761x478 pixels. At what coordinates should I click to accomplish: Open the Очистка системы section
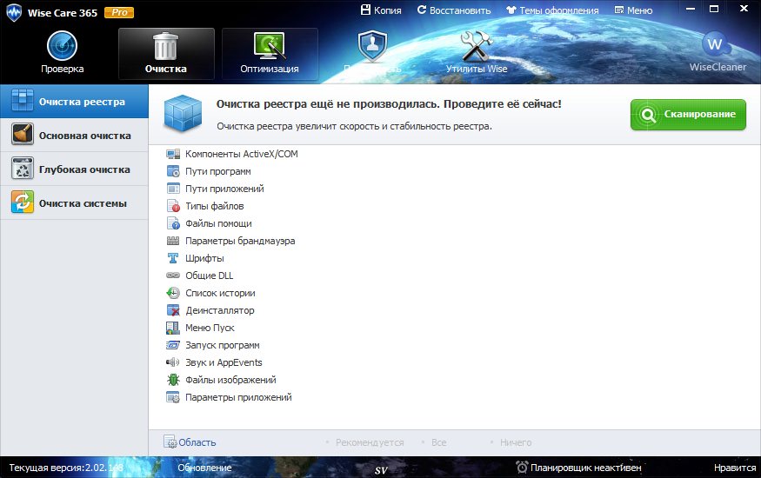tap(74, 203)
